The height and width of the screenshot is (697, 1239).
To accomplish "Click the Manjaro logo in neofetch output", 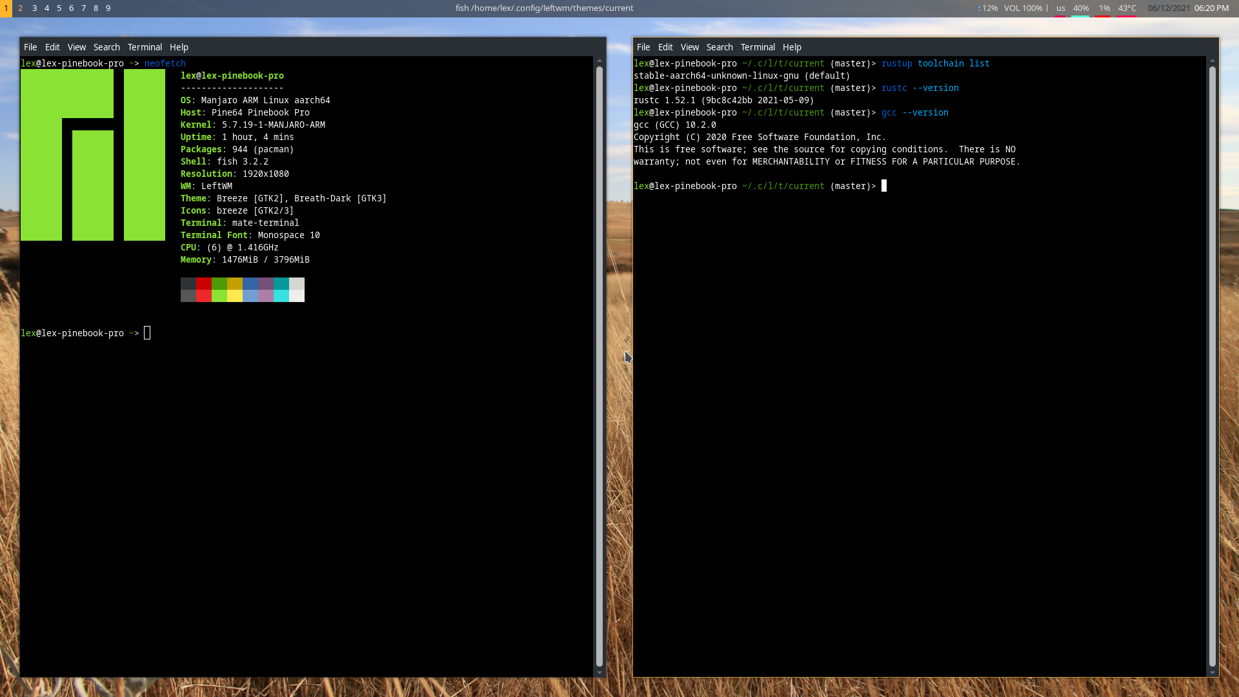I will tap(93, 155).
